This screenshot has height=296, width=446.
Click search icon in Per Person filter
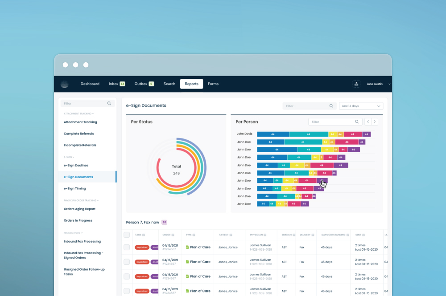[x=357, y=122]
